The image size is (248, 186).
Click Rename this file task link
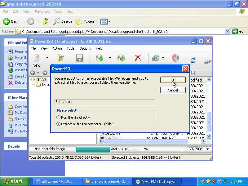click(18, 51)
